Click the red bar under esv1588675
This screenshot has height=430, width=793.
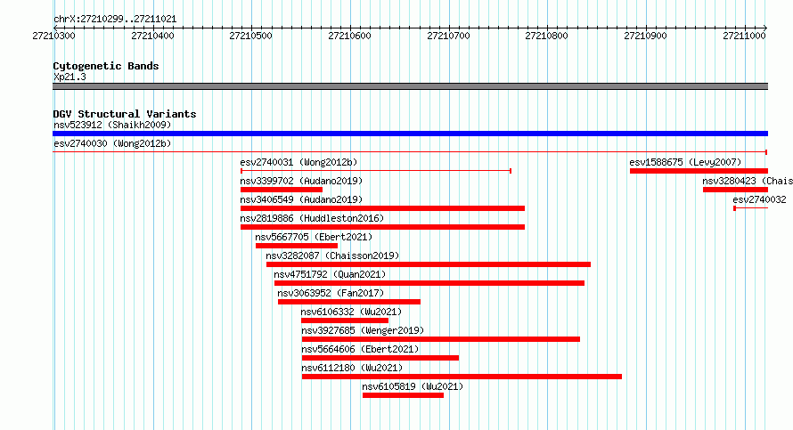[699, 171]
